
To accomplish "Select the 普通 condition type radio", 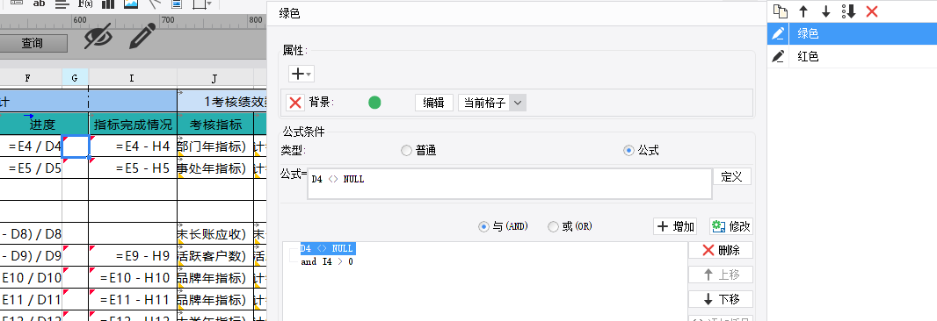I will point(406,151).
